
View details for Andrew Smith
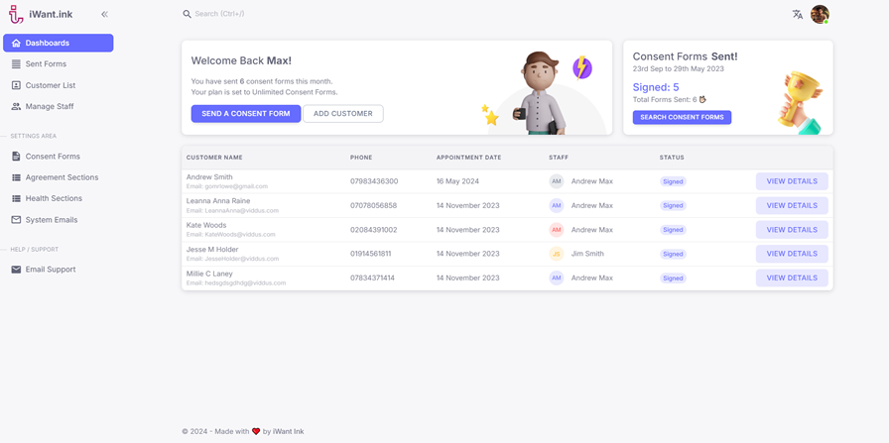click(791, 181)
